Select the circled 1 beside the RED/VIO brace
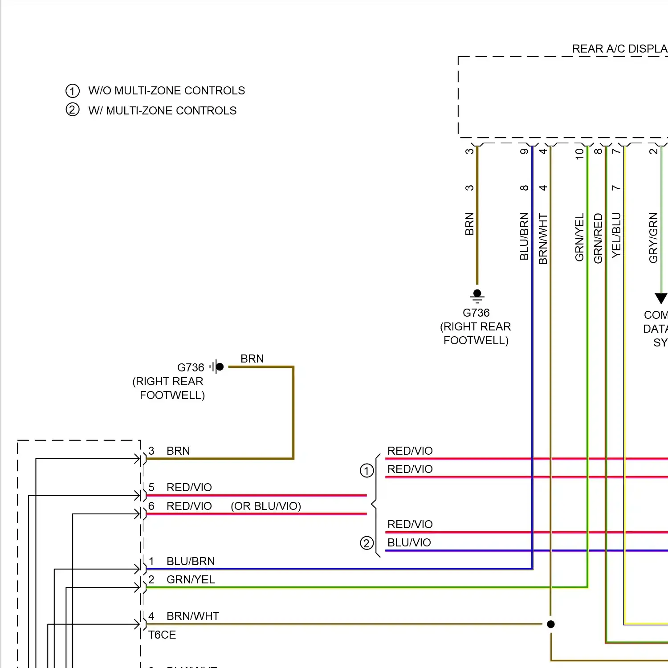The image size is (668, 668). (367, 471)
